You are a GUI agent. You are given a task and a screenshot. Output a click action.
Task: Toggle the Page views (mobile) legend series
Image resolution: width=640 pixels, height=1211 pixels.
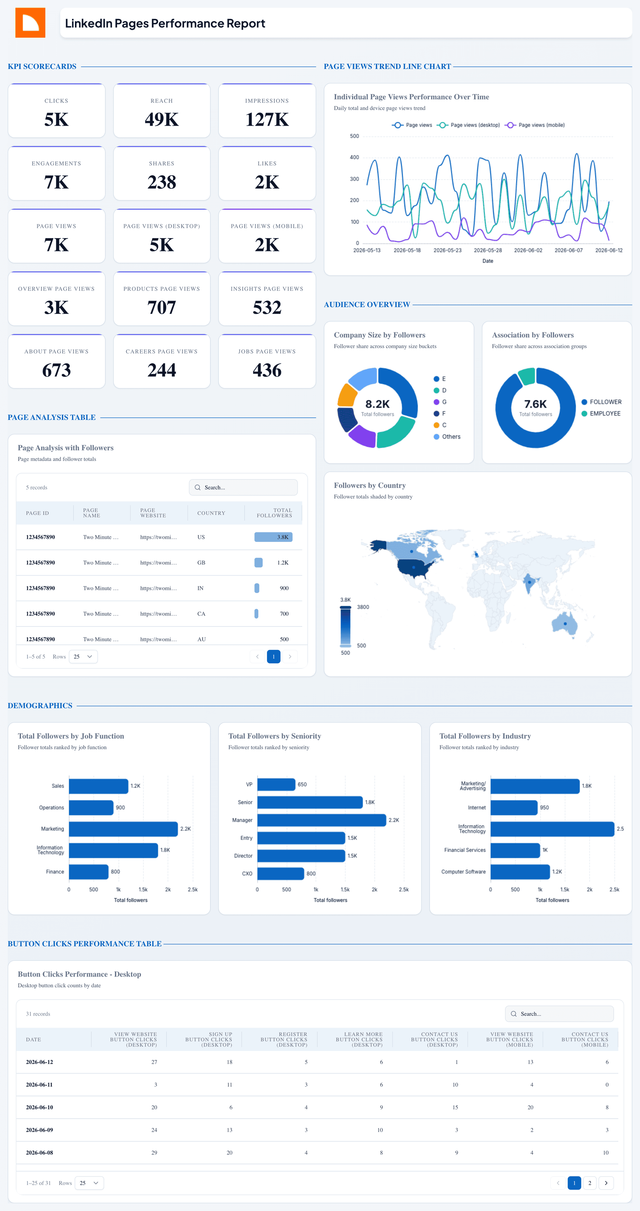pos(535,125)
